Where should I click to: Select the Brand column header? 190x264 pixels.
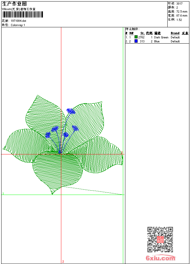[x=175, y=33]
